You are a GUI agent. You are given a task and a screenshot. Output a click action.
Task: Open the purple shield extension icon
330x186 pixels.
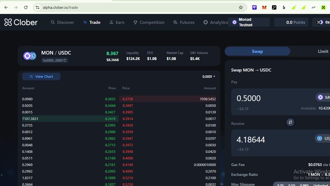255,7
